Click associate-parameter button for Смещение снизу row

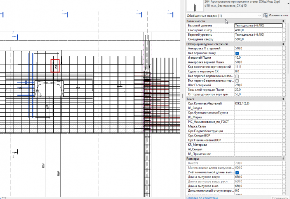pos(284,30)
